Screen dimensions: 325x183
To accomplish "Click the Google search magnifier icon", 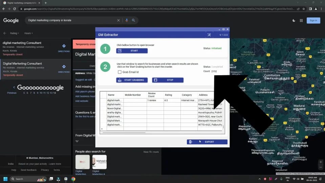I will (133, 20).
